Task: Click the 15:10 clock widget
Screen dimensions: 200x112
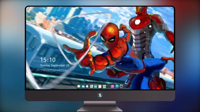Action: pyautogui.click(x=48, y=60)
